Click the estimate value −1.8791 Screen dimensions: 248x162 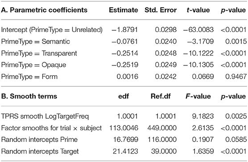click(124, 30)
